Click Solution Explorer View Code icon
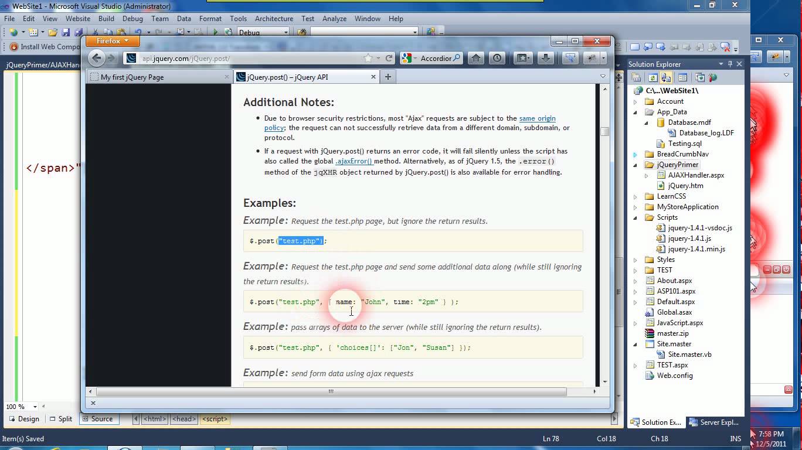The width and height of the screenshot is (802, 450). [x=682, y=77]
